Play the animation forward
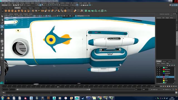 point(170,86)
